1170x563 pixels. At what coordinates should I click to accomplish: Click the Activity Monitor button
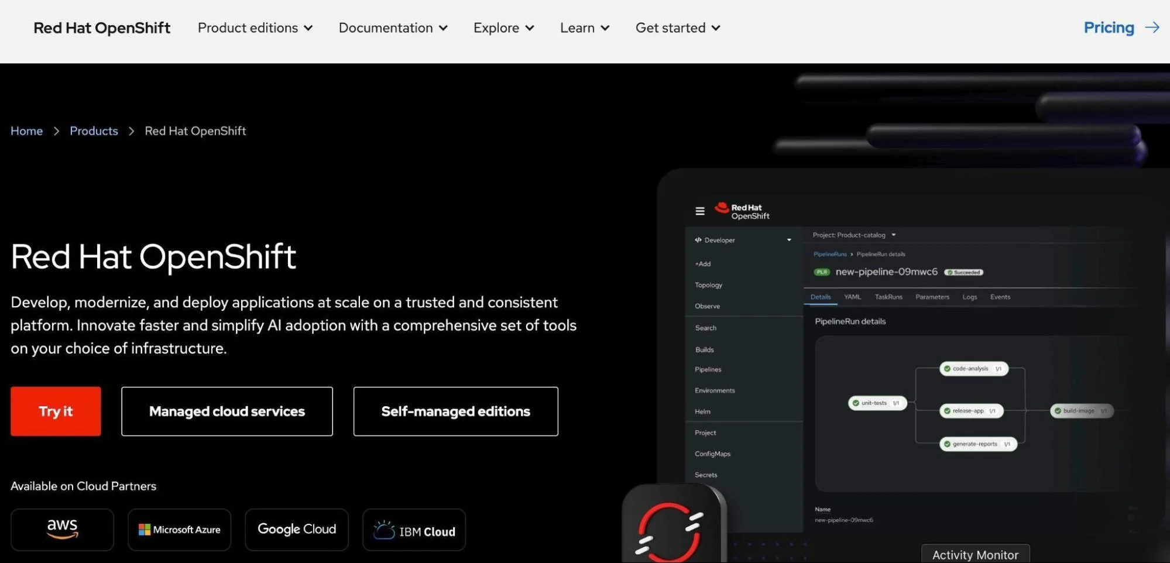tap(975, 554)
